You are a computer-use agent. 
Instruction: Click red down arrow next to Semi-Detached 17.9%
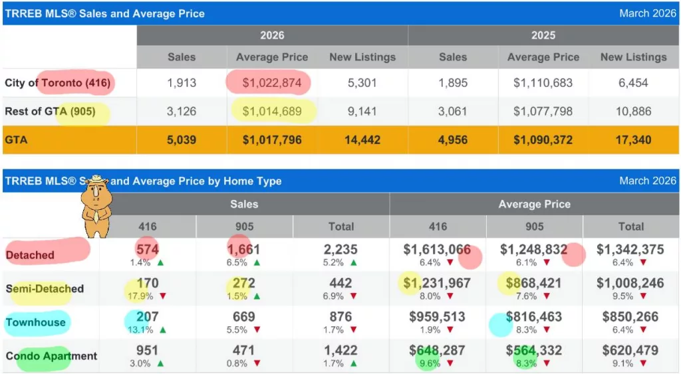point(163,296)
